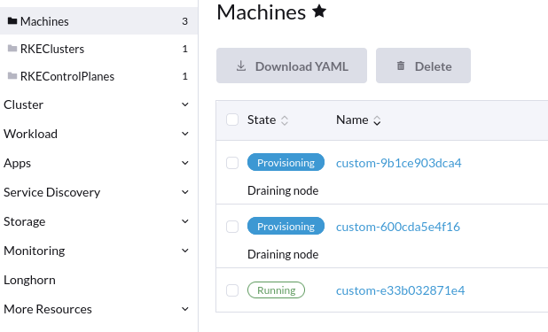This screenshot has height=332, width=548.
Task: Expand the Service Discovery chevron
Action: click(185, 192)
